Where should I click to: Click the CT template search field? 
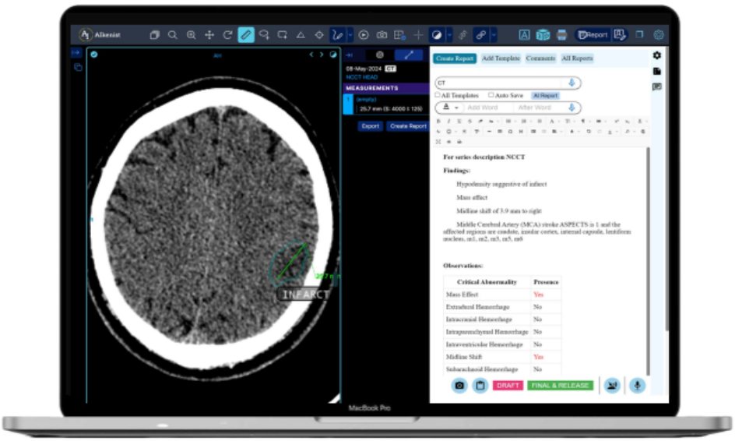coord(508,83)
